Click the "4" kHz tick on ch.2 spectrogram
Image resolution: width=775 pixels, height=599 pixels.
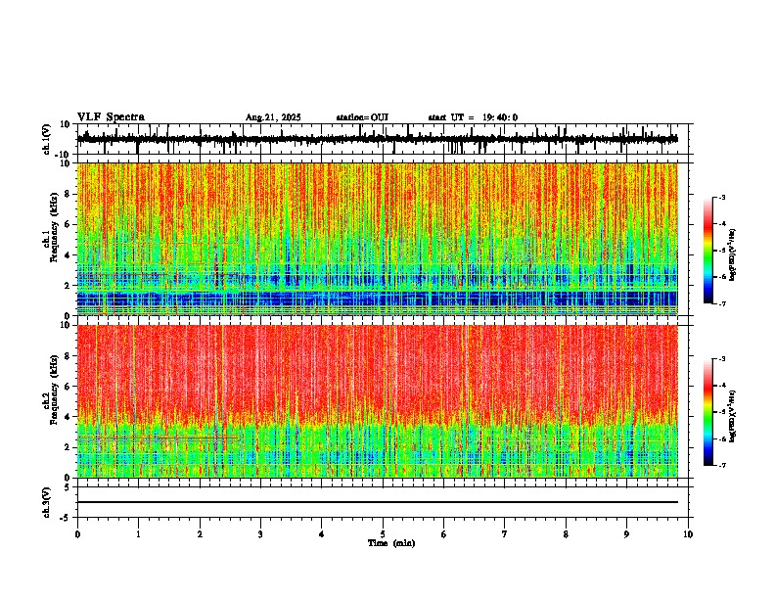pos(68,417)
